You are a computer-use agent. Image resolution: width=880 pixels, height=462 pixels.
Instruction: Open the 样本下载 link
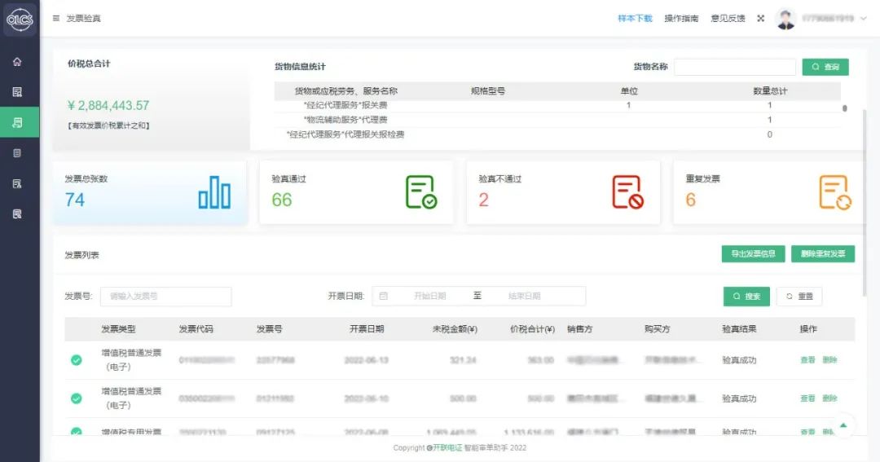tap(635, 19)
